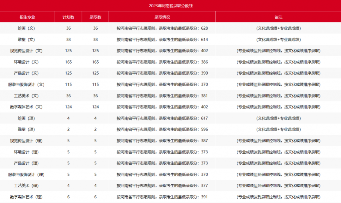Click the admission text with minimum score 617
This screenshot has height=203, width=341.
(x=162, y=118)
